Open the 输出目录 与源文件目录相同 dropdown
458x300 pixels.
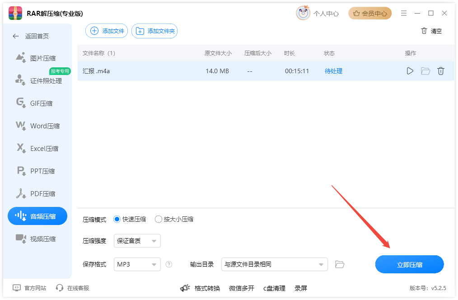click(275, 264)
